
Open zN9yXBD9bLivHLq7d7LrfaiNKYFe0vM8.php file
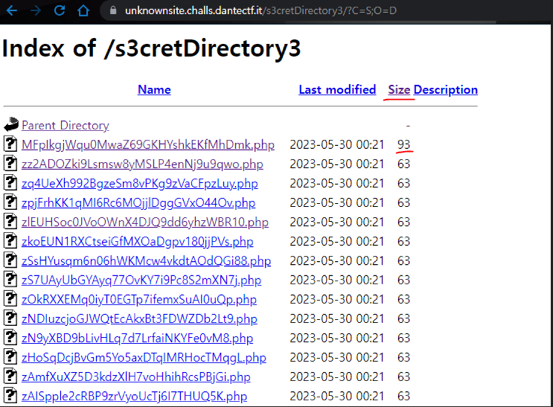click(137, 339)
